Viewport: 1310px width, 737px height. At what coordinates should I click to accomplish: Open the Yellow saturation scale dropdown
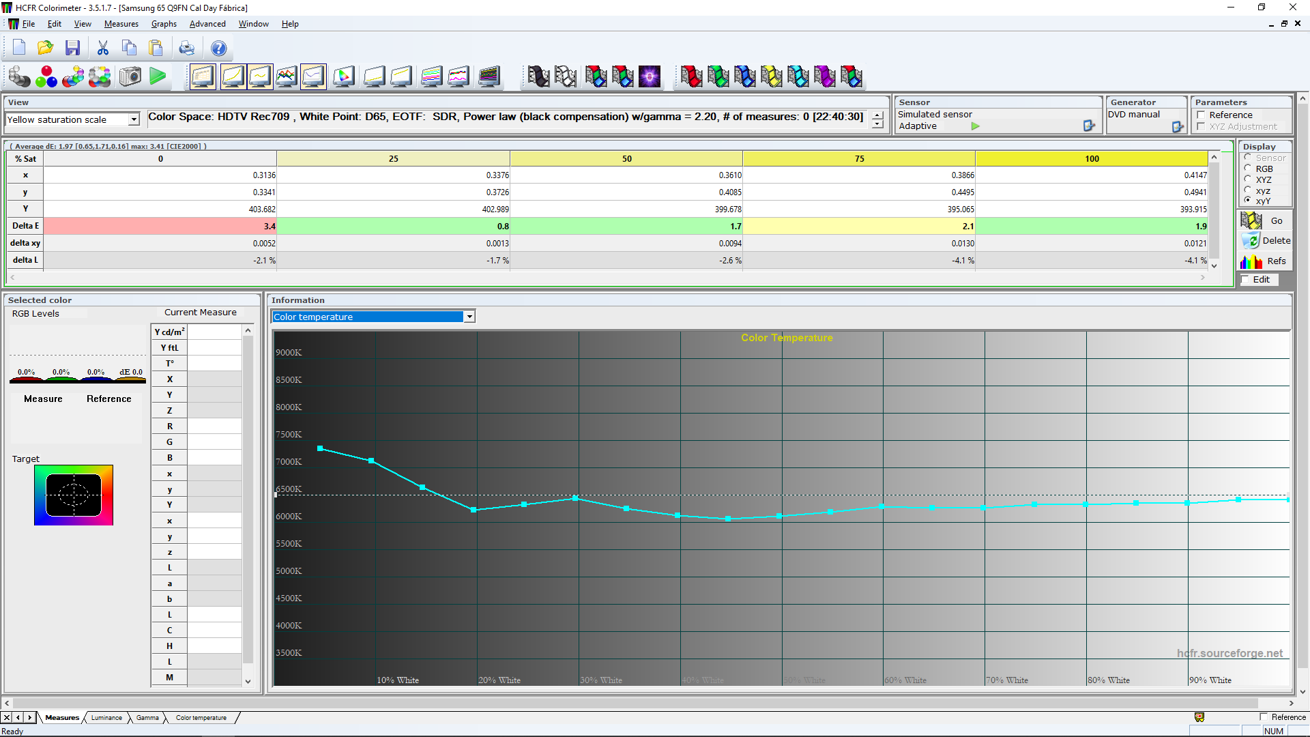click(134, 119)
